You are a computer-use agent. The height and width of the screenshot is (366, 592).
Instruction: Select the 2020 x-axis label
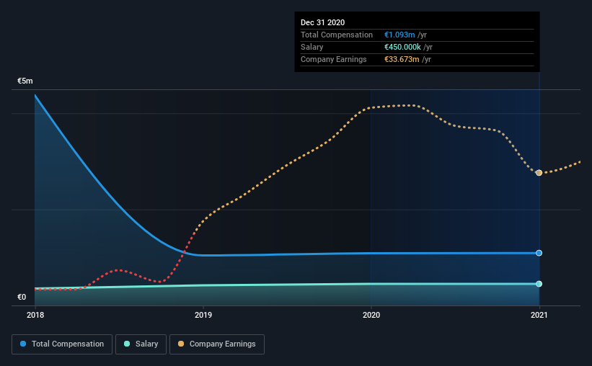click(x=371, y=315)
